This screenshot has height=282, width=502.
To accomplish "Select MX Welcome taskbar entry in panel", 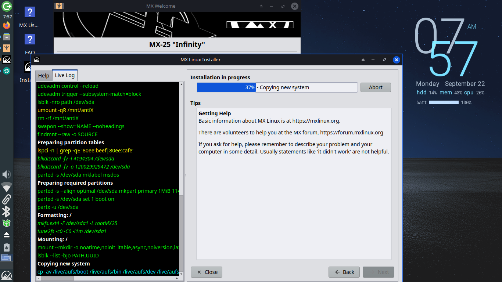I will [7, 48].
